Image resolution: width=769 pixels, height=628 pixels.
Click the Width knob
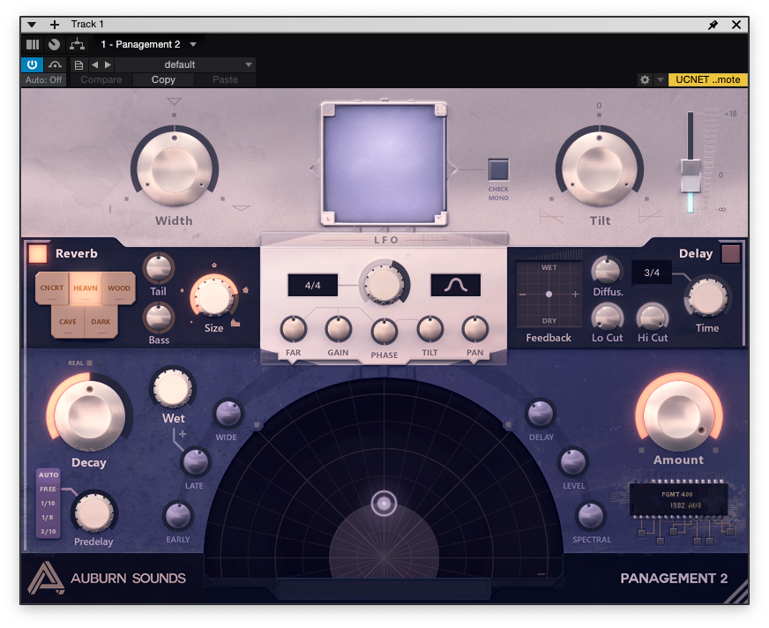tap(174, 168)
